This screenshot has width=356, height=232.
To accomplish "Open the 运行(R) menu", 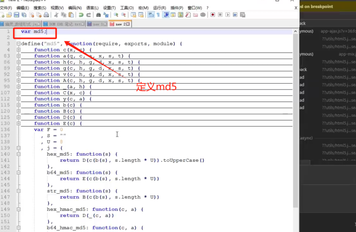I will (160, 8).
